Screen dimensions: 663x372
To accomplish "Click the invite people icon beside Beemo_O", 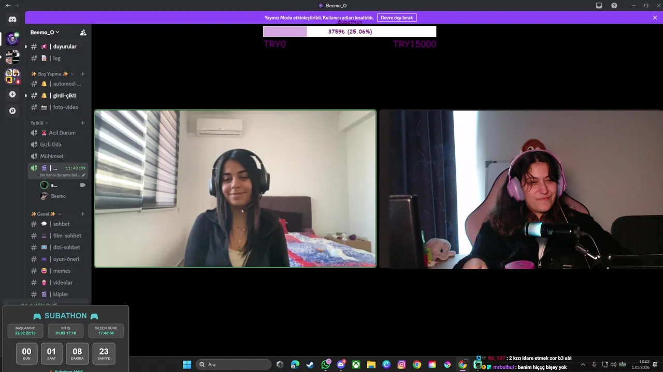I will click(83, 32).
